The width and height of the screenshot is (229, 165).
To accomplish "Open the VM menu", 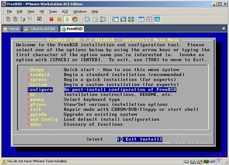I will click(42, 11).
